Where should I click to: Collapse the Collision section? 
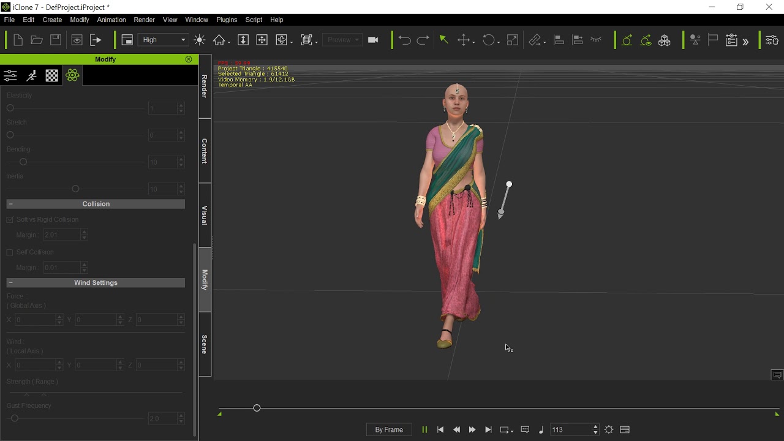click(x=11, y=204)
